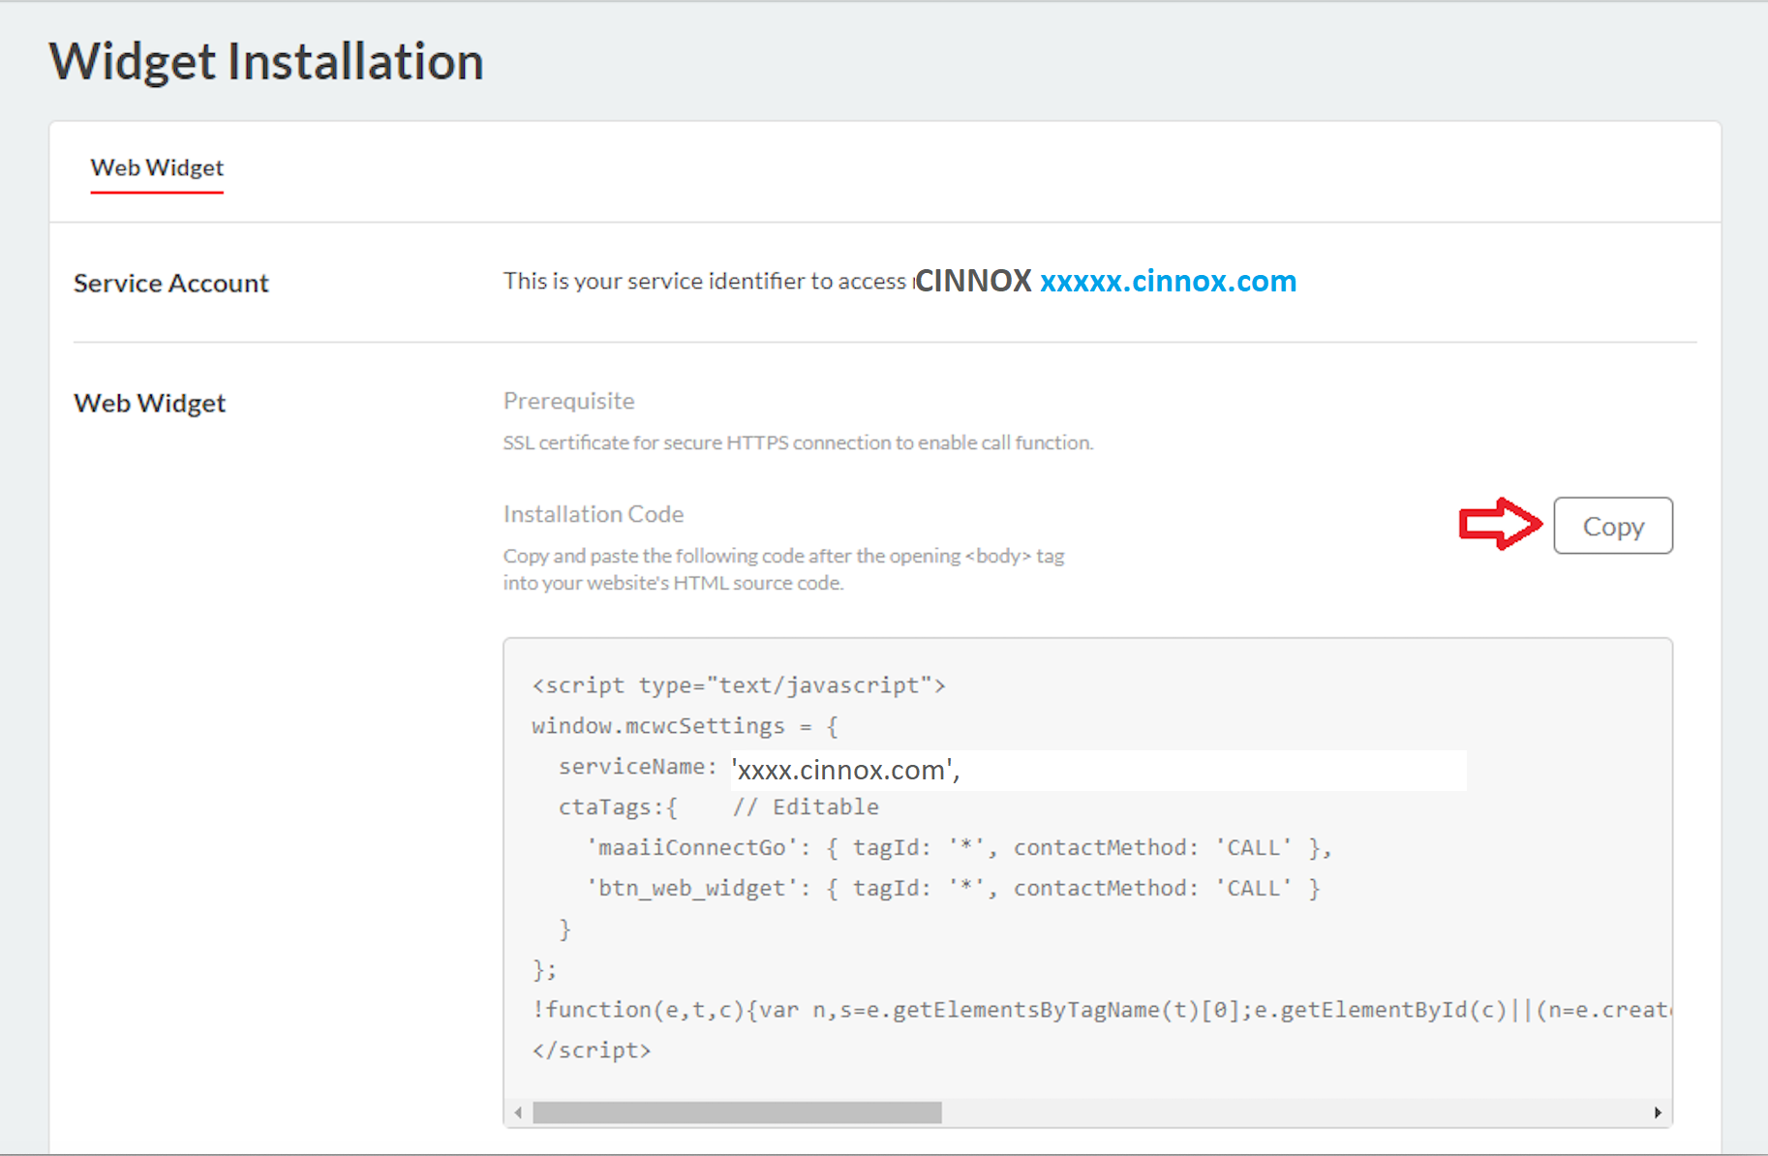Click the script type="text/javascript" opening line
Image resolution: width=1768 pixels, height=1156 pixels.
pos(739,685)
